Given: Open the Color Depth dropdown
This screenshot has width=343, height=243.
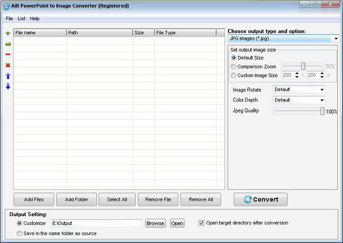Looking at the screenshot, I should pos(299,100).
